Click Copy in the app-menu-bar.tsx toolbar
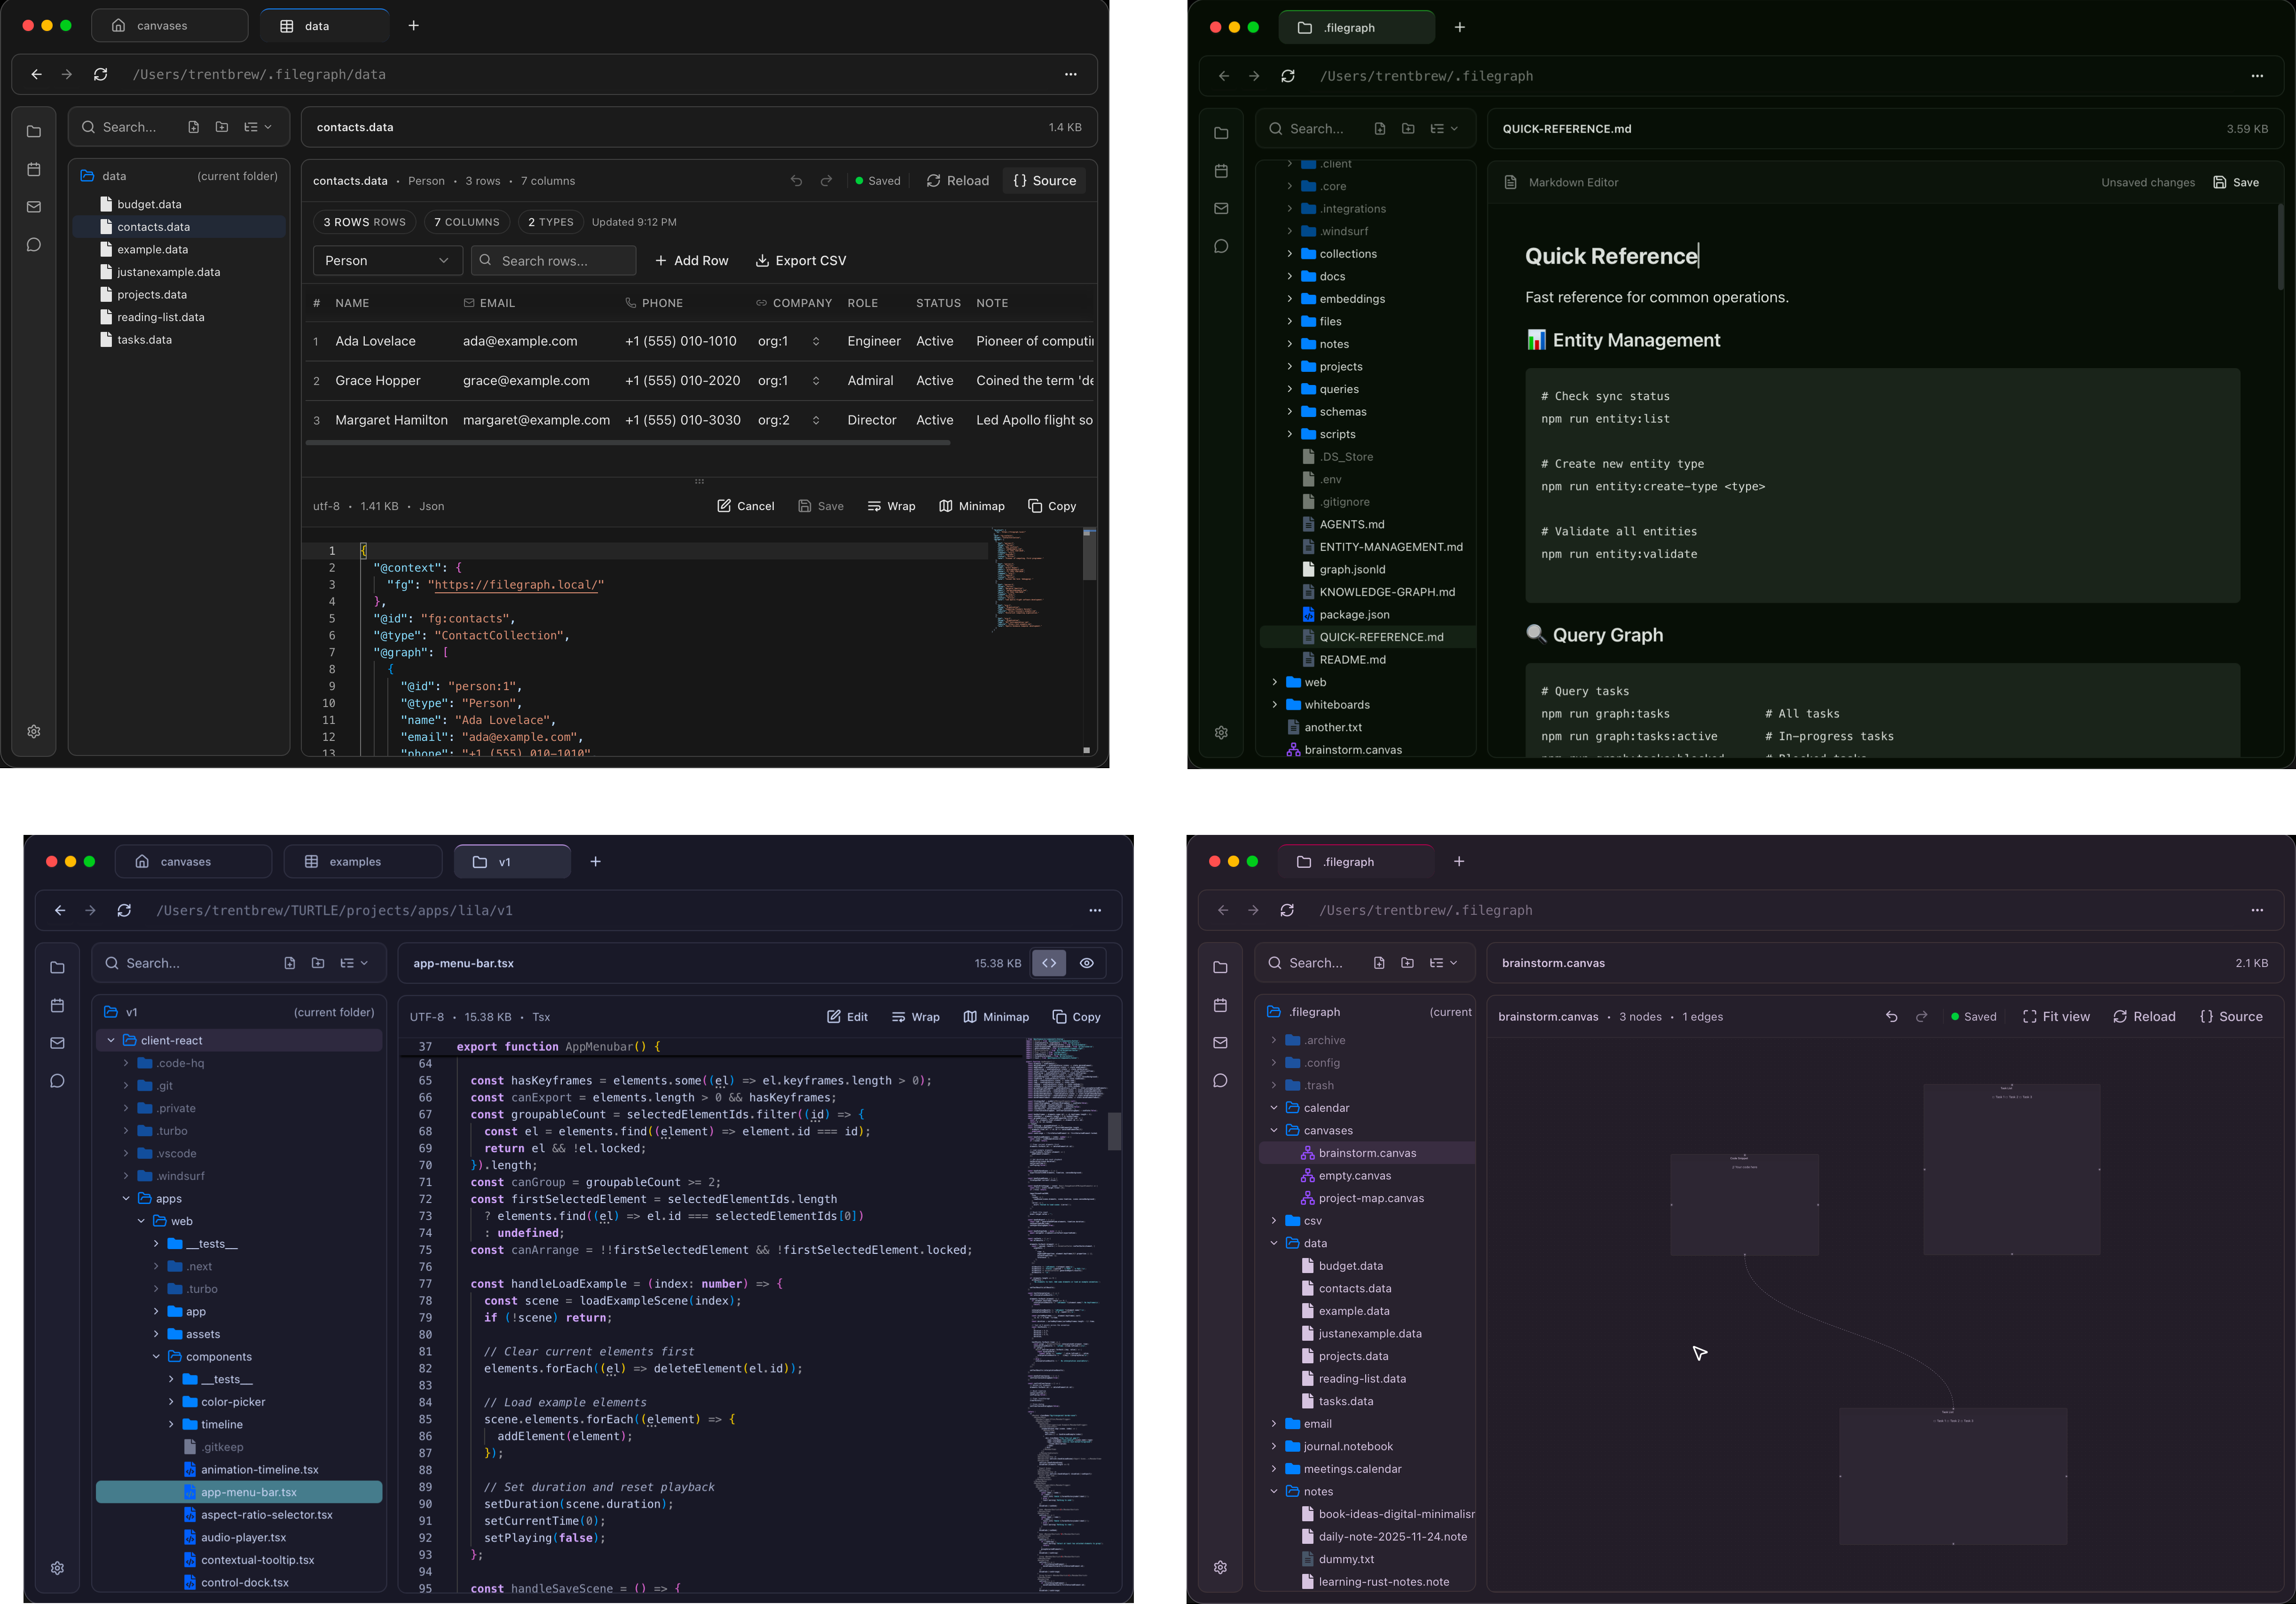This screenshot has width=2296, height=1604. 1076,1017
